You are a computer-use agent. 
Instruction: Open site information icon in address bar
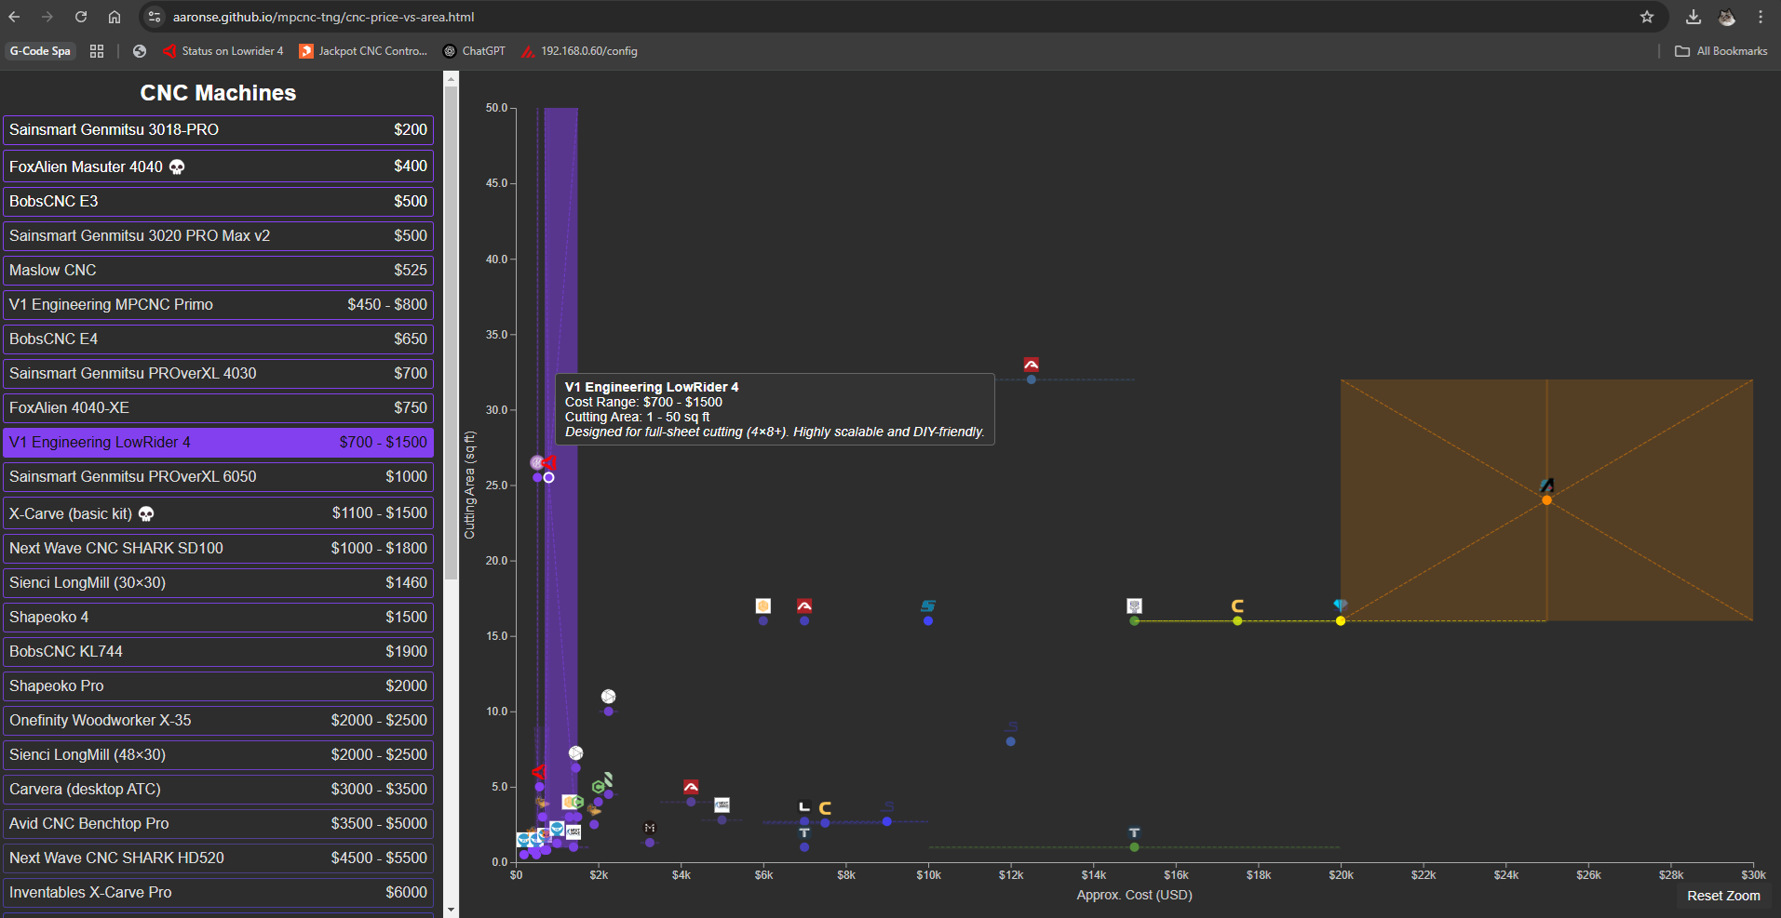pyautogui.click(x=155, y=17)
